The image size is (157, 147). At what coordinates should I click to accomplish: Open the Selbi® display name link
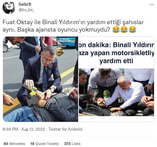(x=25, y=4)
